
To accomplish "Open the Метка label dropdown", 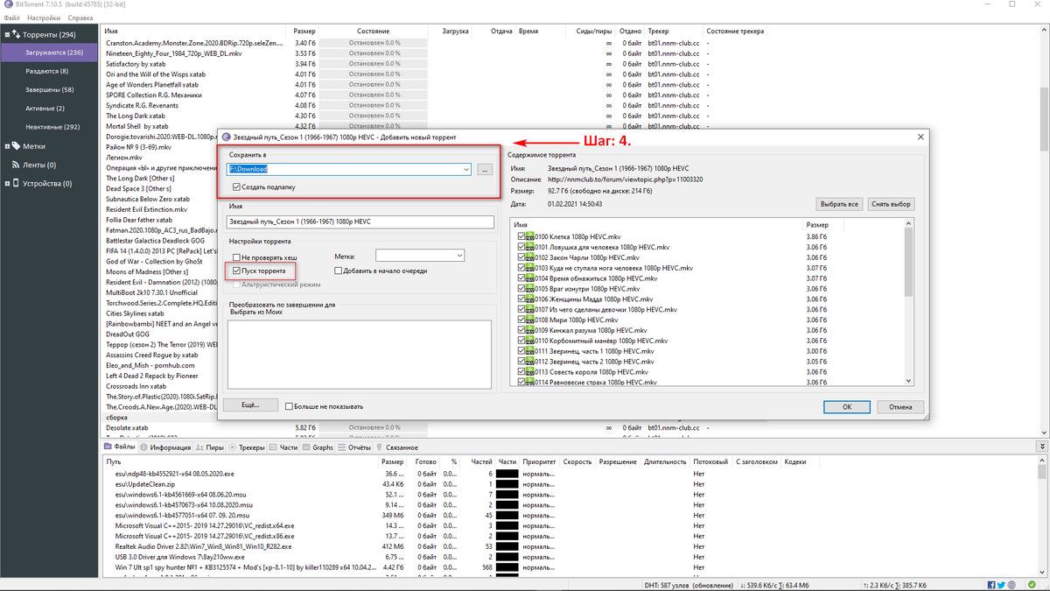I will click(459, 256).
